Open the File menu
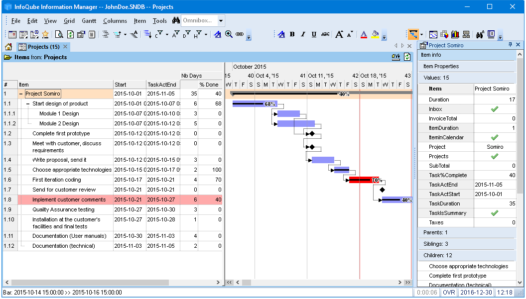 coord(16,21)
